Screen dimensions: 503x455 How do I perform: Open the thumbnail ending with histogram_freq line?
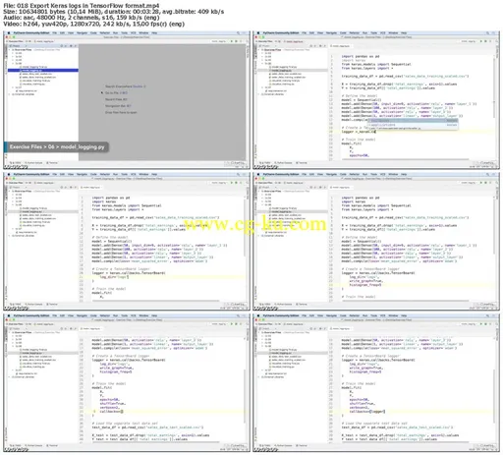click(x=376, y=242)
